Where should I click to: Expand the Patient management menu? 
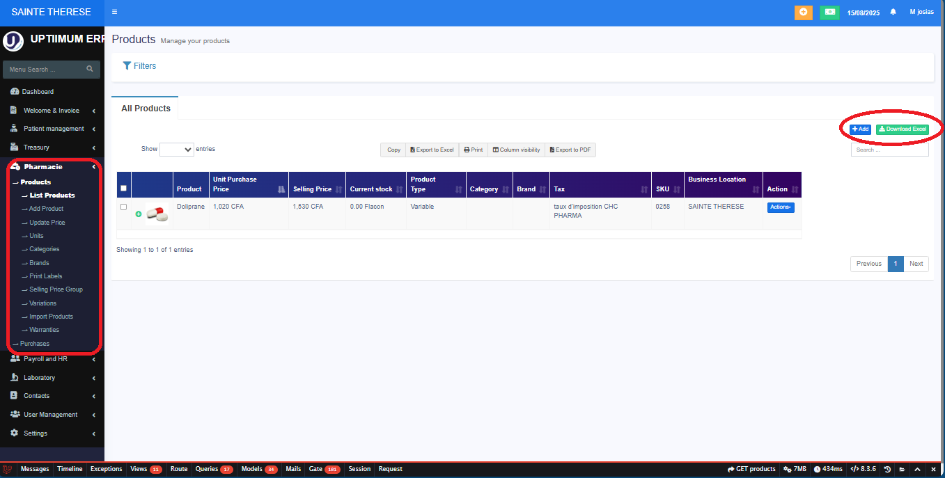[52, 129]
